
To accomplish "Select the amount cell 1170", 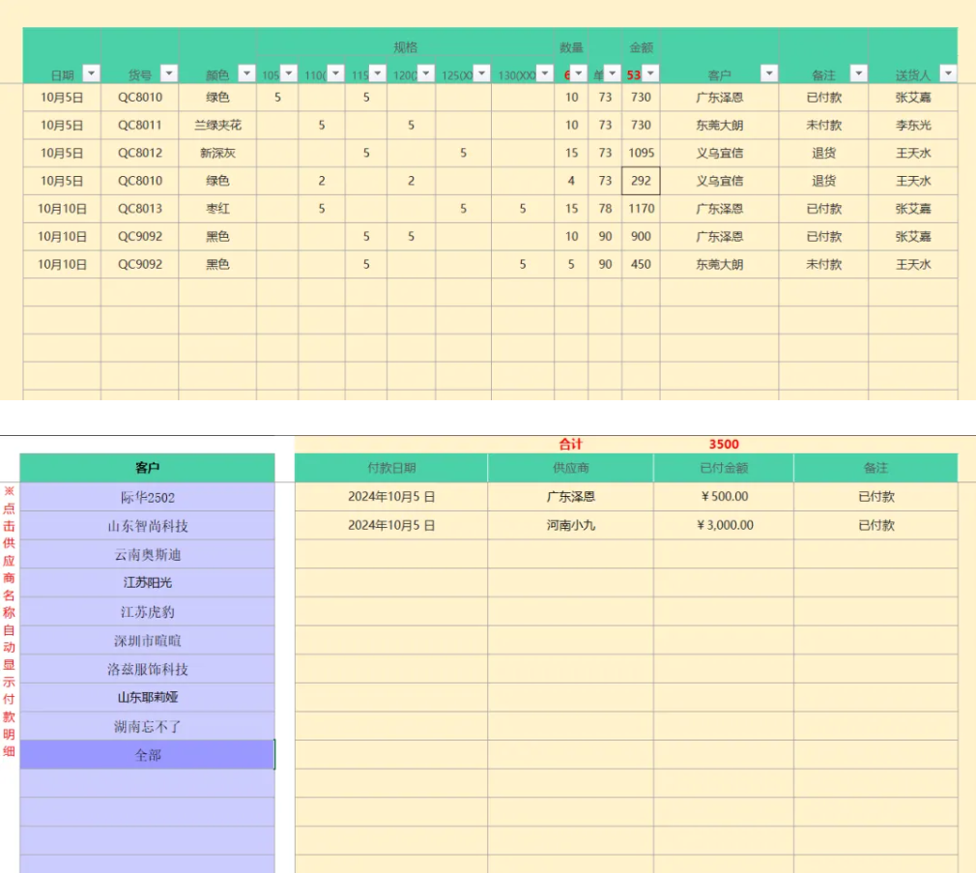I will pos(641,209).
